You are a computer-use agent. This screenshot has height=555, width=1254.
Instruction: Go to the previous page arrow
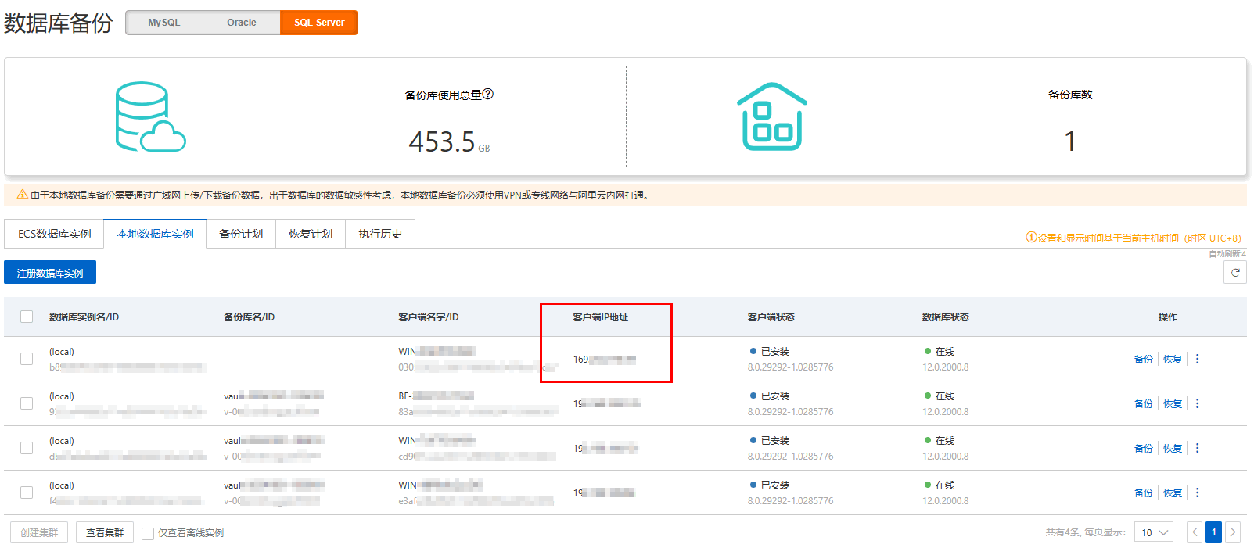coord(1195,532)
